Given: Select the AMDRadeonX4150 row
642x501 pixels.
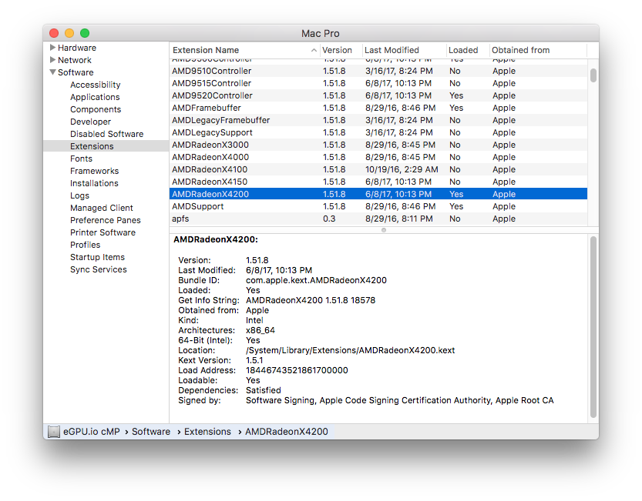Looking at the screenshot, I should tap(378, 181).
